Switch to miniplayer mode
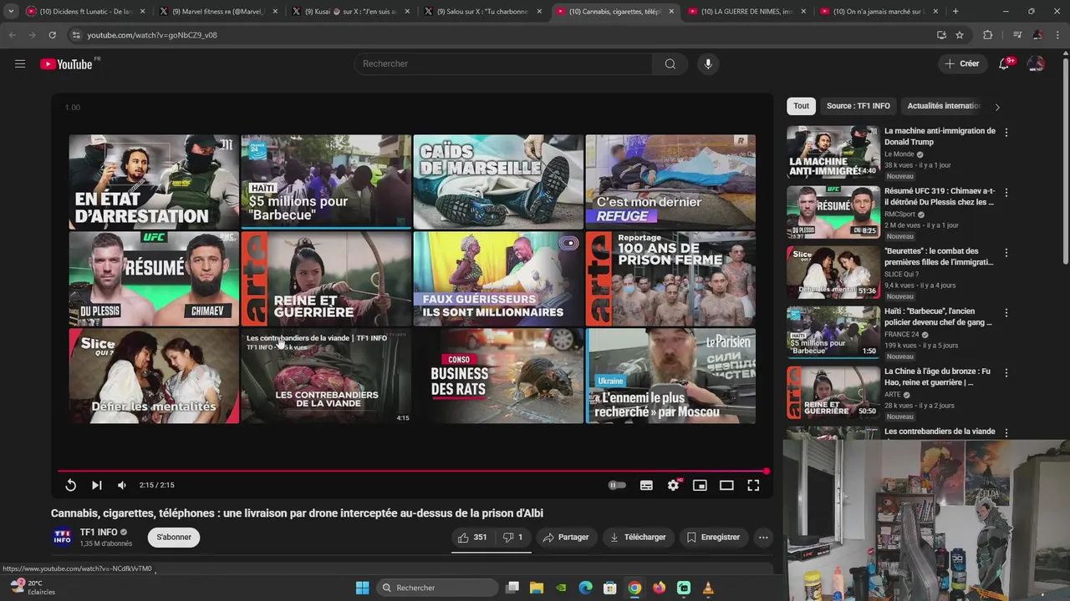Viewport: 1070px width, 601px height. (x=700, y=485)
